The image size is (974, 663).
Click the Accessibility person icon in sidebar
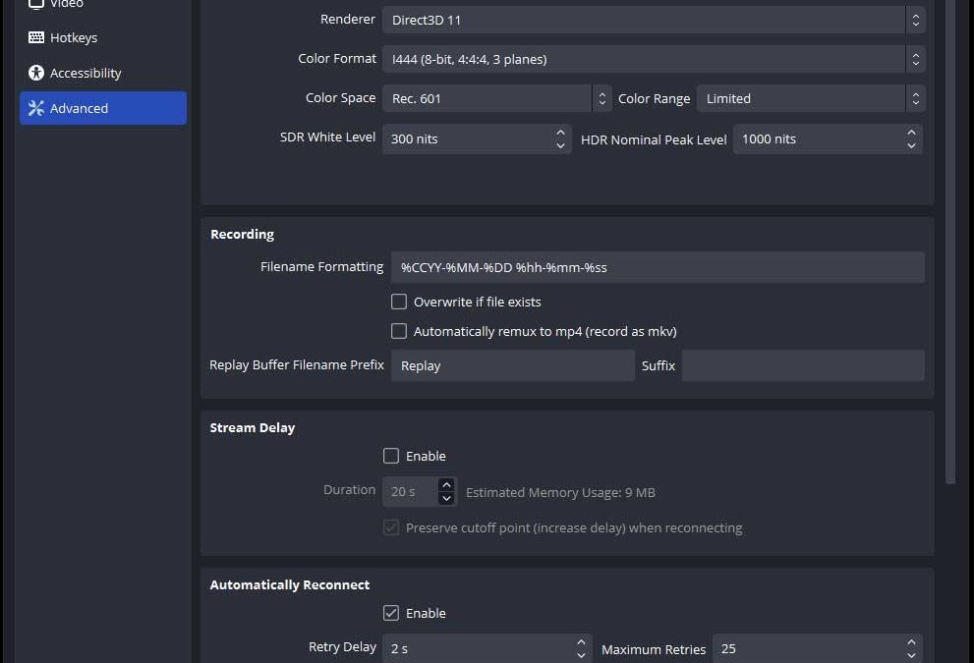(36, 73)
